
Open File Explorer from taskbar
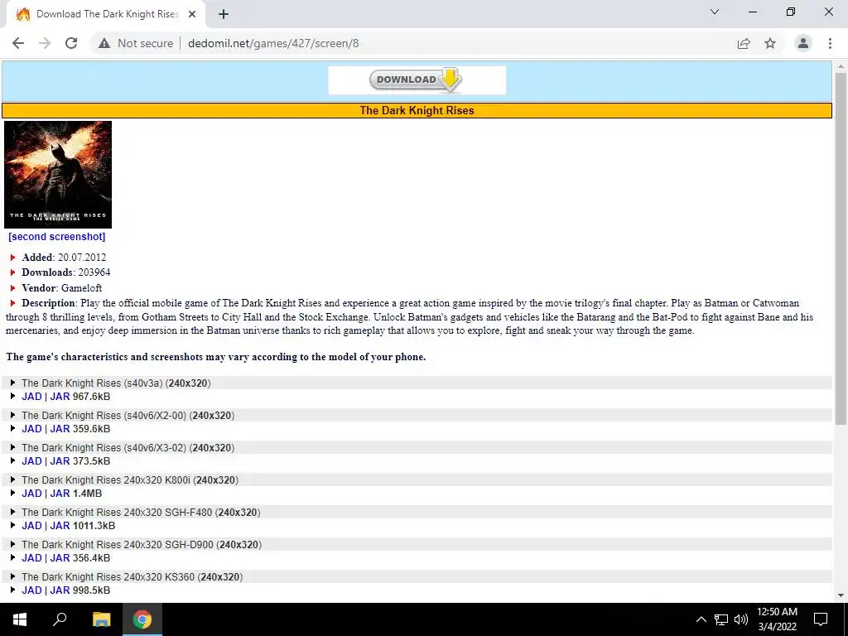[101, 619]
